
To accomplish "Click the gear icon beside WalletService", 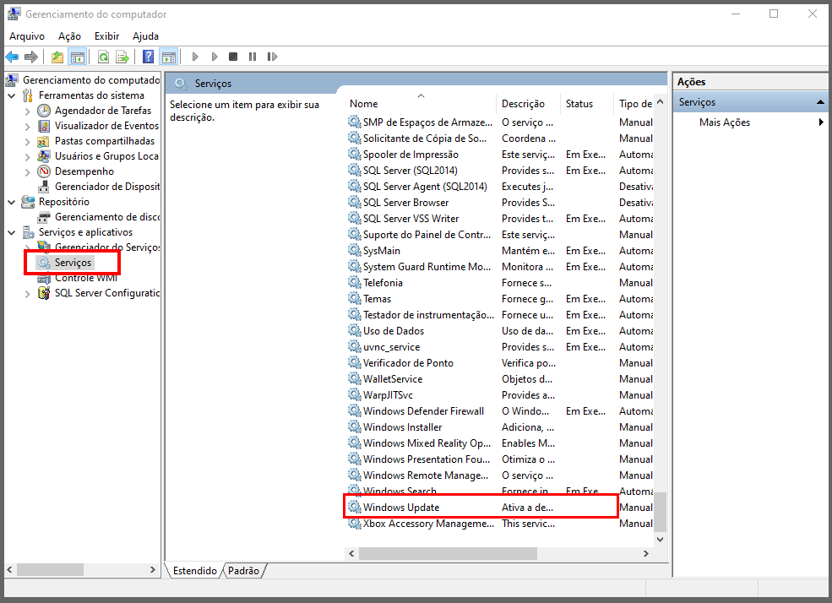I will pyautogui.click(x=355, y=378).
